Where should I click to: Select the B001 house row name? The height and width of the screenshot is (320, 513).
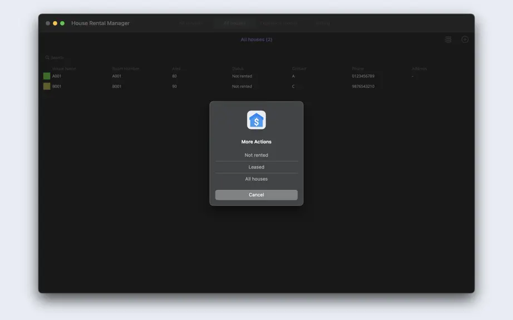(x=57, y=86)
